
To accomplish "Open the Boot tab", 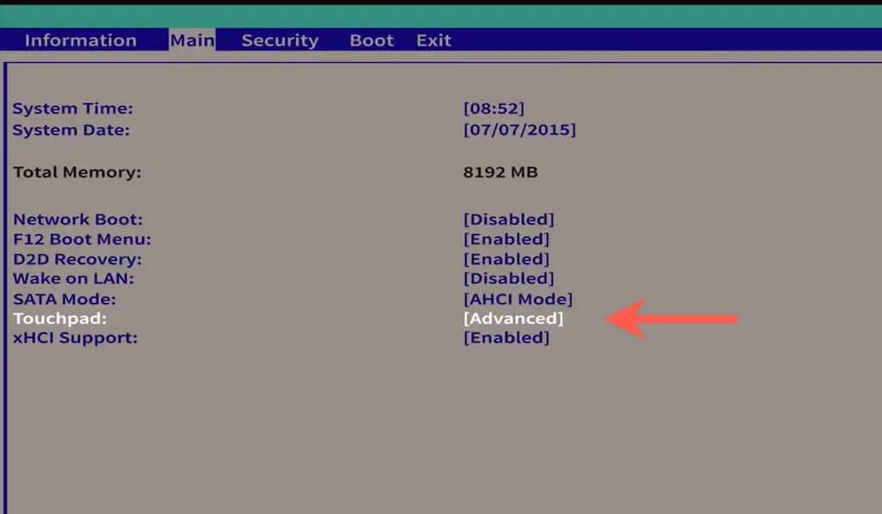I will 371,40.
